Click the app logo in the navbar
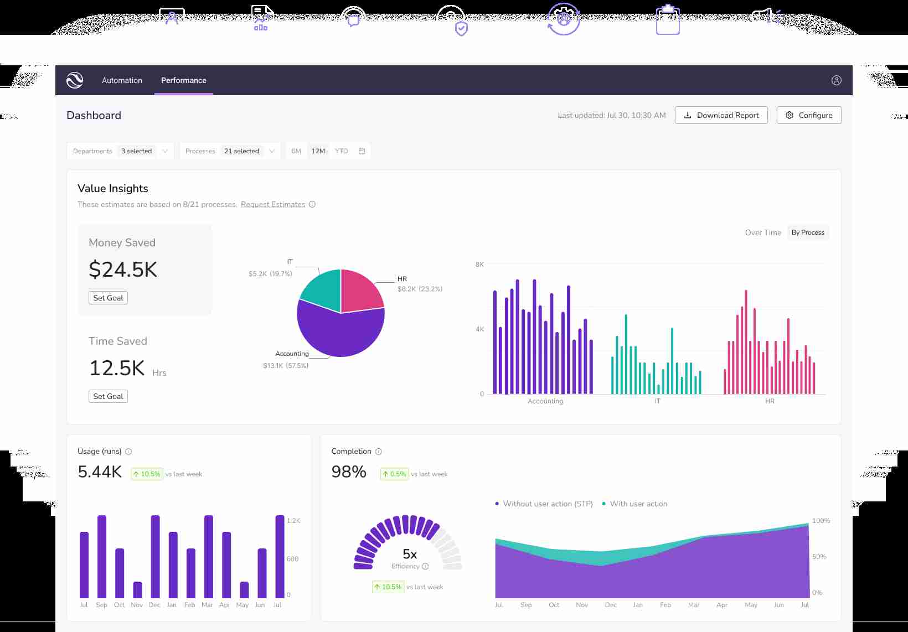Image resolution: width=908 pixels, height=632 pixels. click(75, 80)
